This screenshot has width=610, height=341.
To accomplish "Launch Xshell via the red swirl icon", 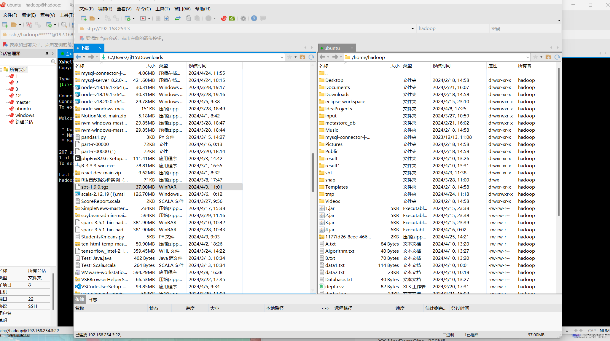I will [x=224, y=18].
